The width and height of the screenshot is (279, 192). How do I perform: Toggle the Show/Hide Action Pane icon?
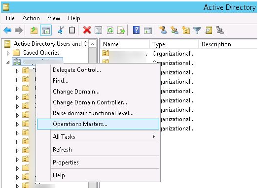(x=148, y=31)
